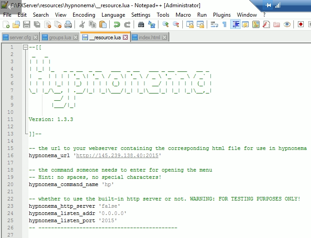
Task: Open the Document Map icon
Action: [256, 25]
